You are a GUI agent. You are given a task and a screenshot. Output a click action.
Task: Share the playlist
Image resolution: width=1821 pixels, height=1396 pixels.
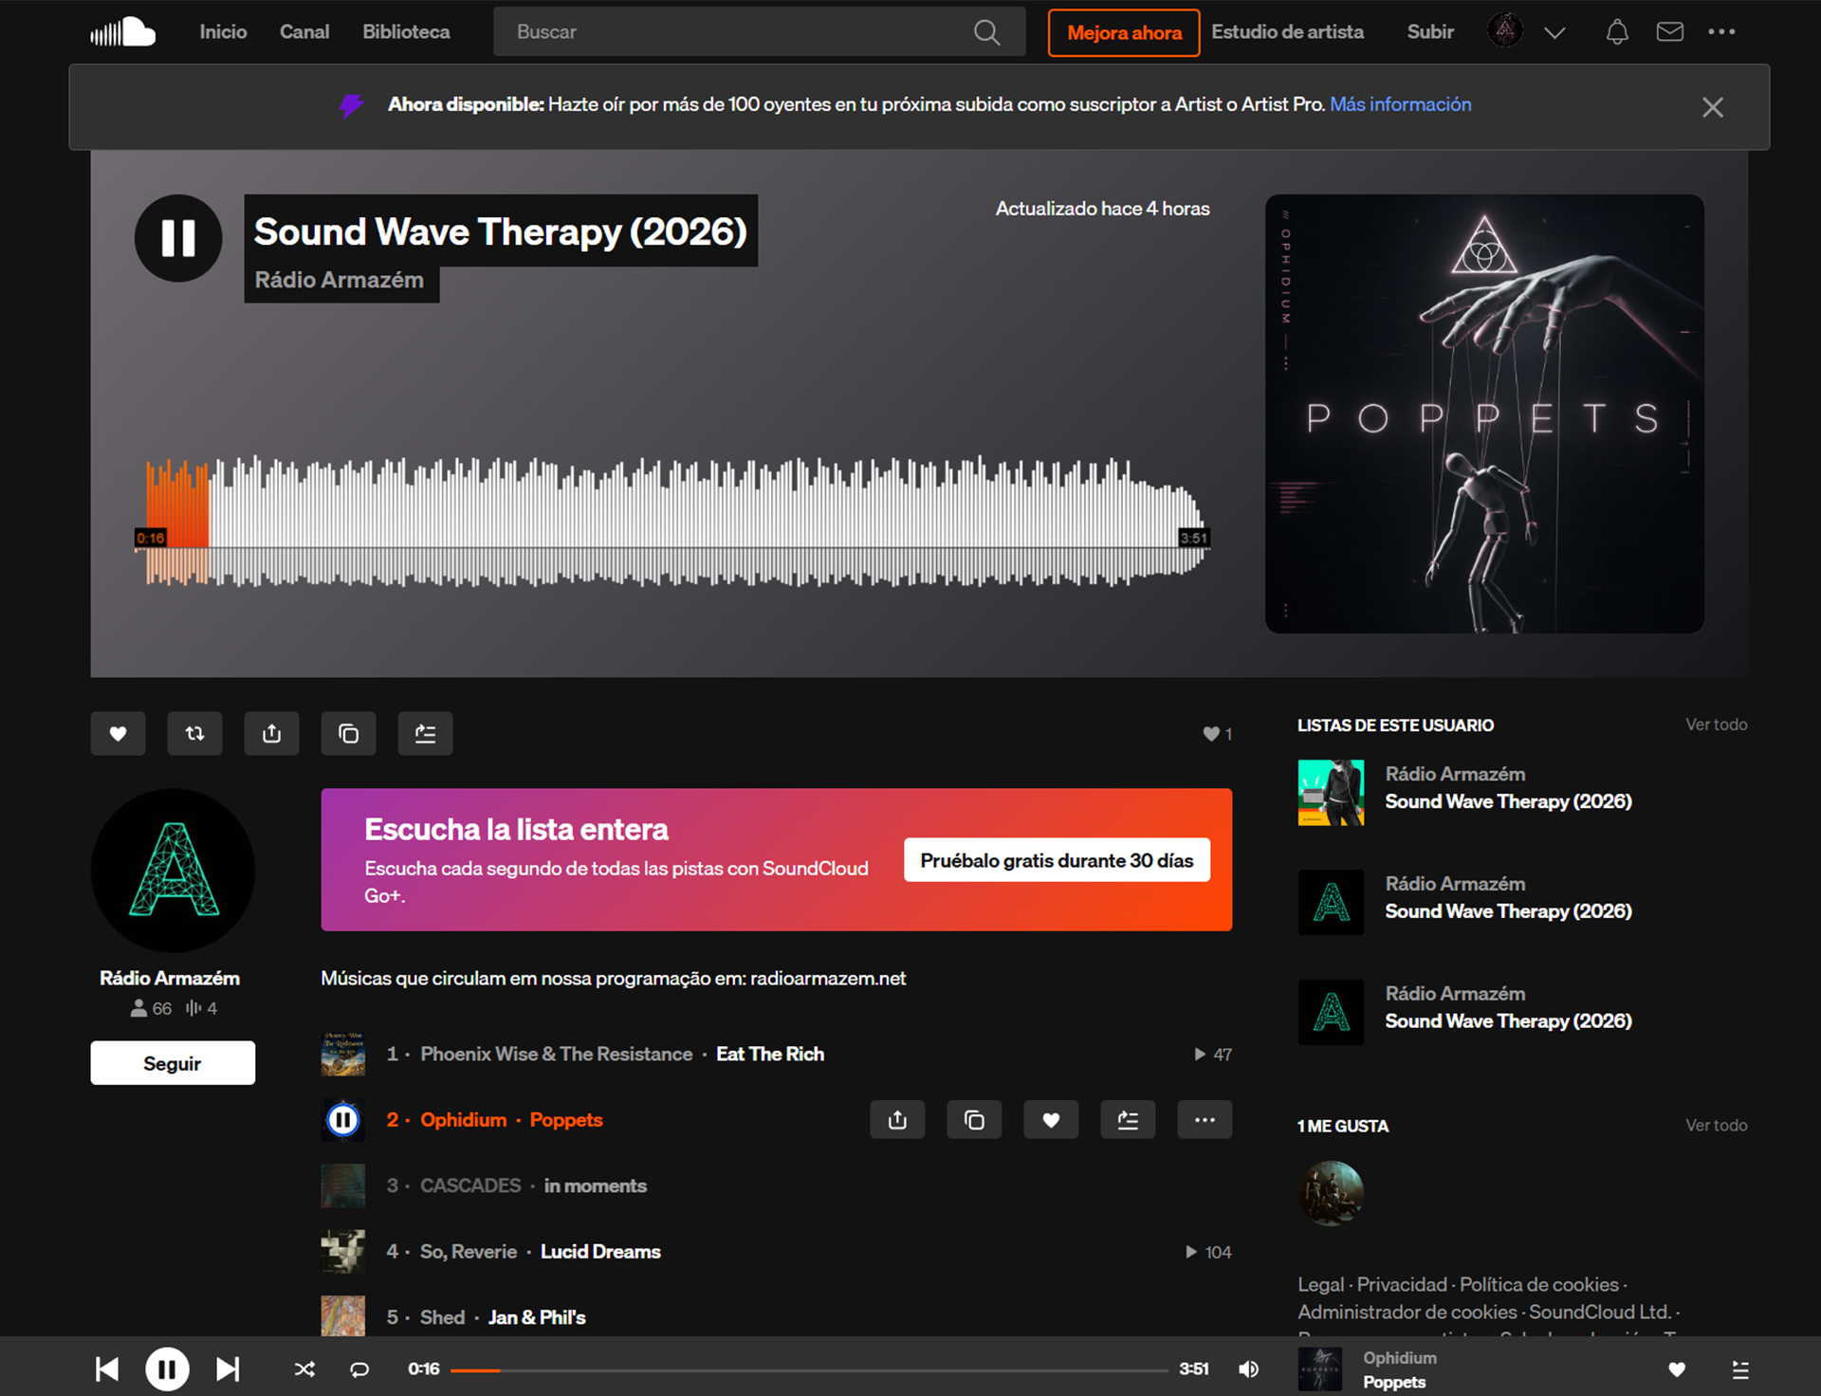[271, 733]
